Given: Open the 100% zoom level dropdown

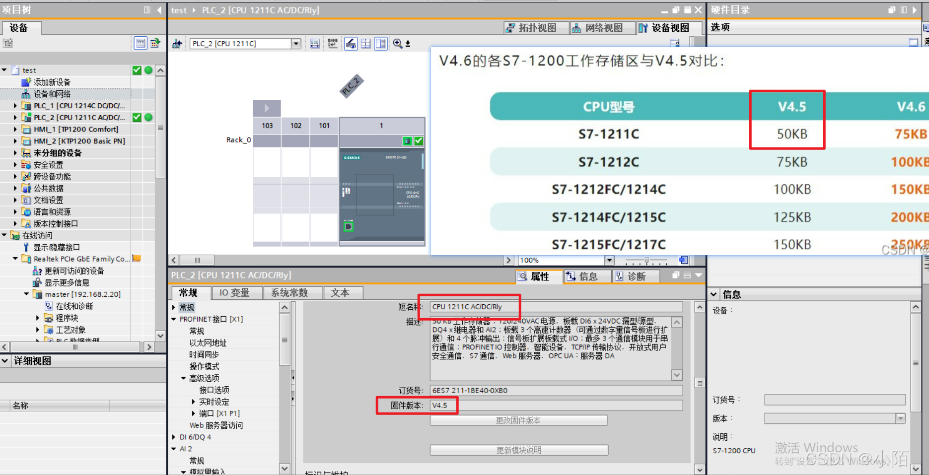Looking at the screenshot, I should tap(609, 260).
